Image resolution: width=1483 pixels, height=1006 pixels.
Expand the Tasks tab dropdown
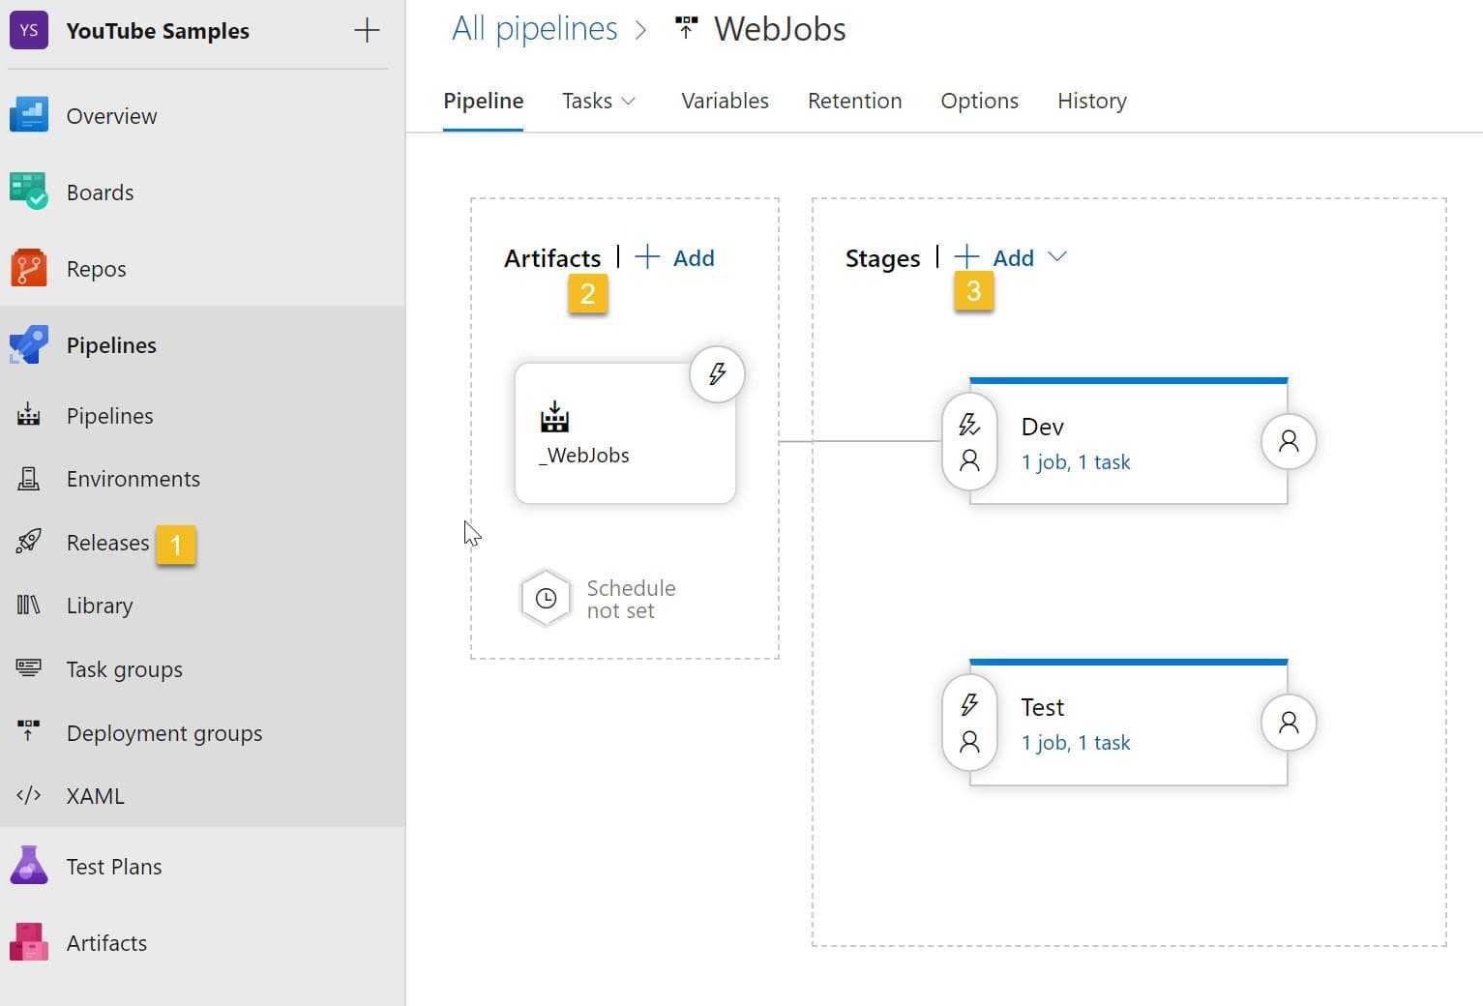pos(599,101)
